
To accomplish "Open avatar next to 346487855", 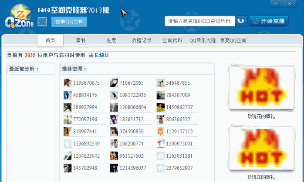I will coord(161,83).
